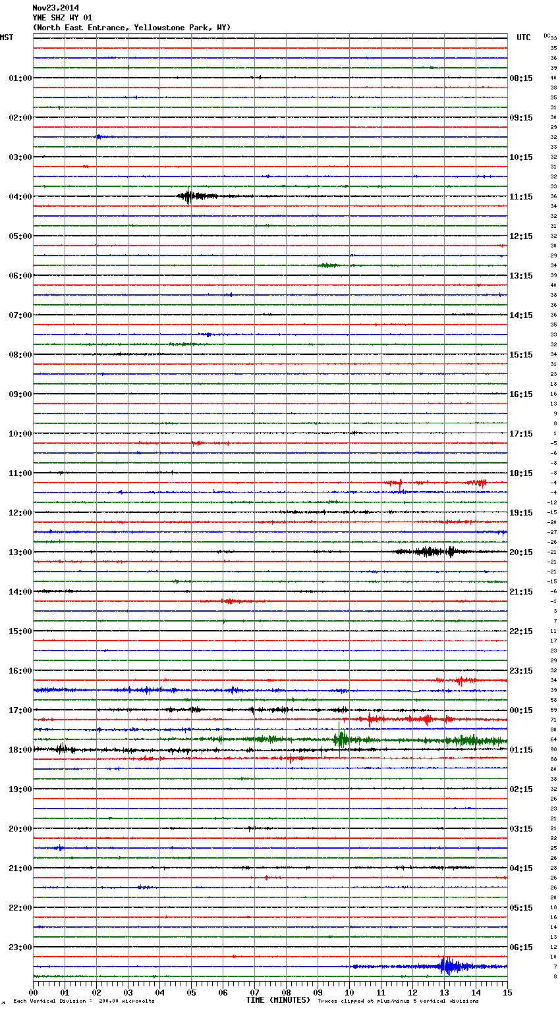Click the 11:15 UTC time label
The image size is (560, 1010).
(521, 197)
